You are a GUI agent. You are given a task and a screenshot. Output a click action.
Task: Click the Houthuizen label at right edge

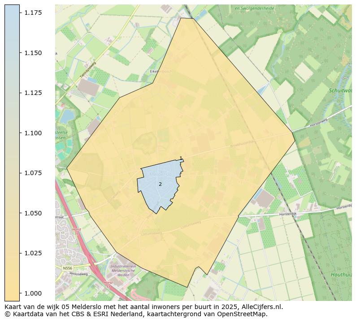click(x=341, y=274)
